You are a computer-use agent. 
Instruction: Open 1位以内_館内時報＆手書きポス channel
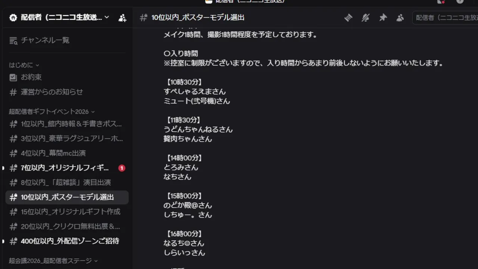67,124
